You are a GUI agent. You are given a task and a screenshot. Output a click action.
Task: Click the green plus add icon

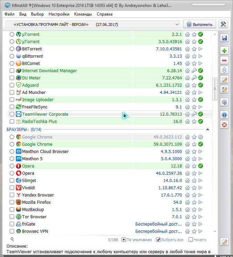point(224,51)
